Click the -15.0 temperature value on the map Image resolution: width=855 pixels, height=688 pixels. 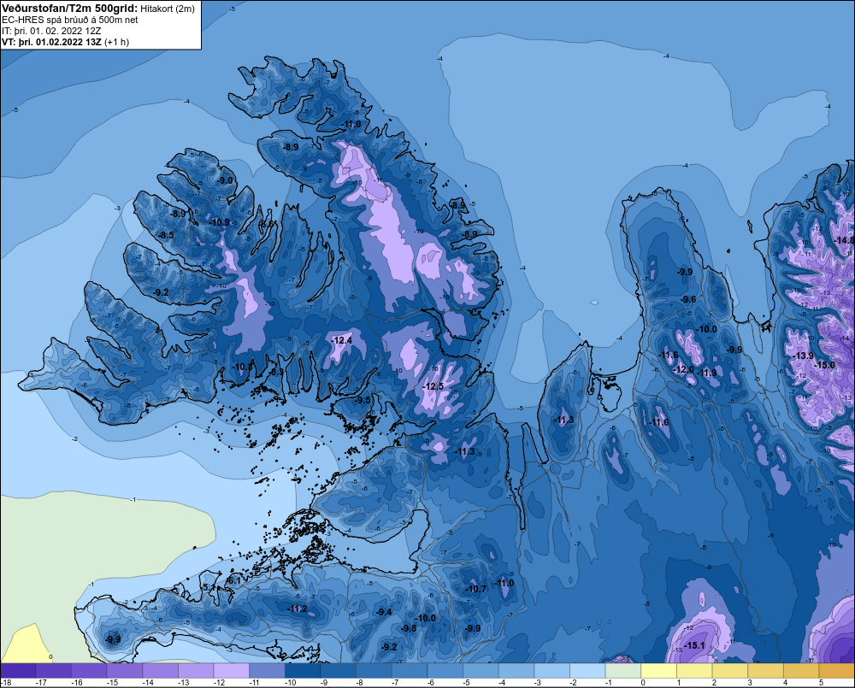pyautogui.click(x=824, y=365)
